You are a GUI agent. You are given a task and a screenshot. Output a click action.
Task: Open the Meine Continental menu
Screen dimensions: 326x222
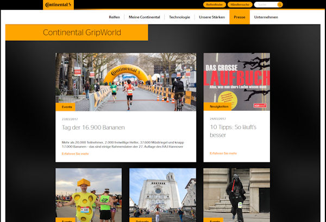[x=145, y=17]
